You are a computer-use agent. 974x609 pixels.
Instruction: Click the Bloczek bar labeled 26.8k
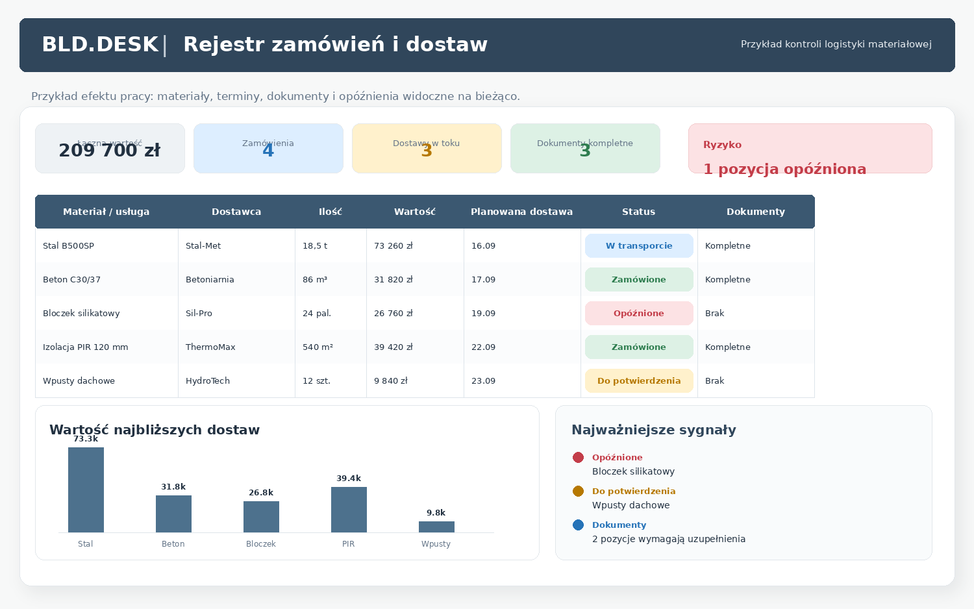click(261, 517)
